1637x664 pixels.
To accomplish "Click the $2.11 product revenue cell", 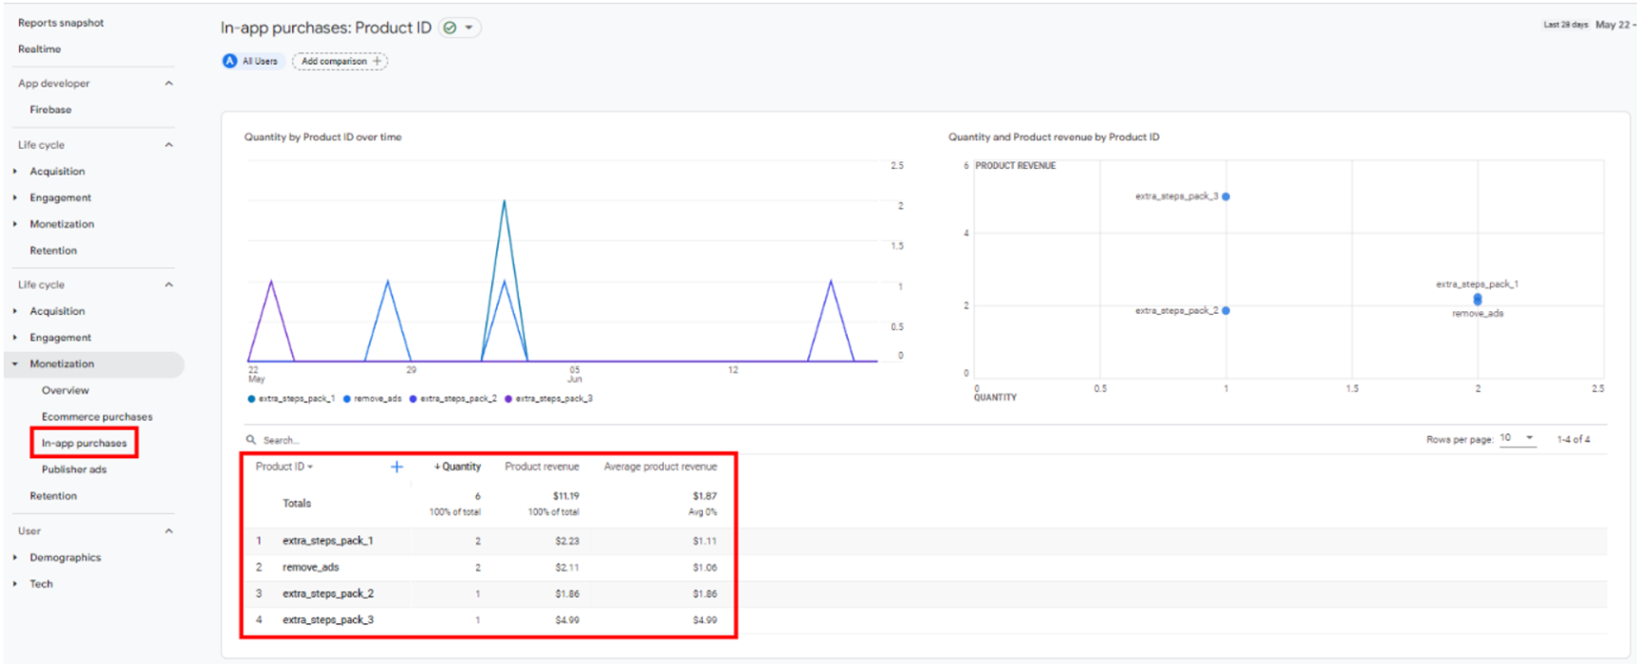I will point(567,567).
